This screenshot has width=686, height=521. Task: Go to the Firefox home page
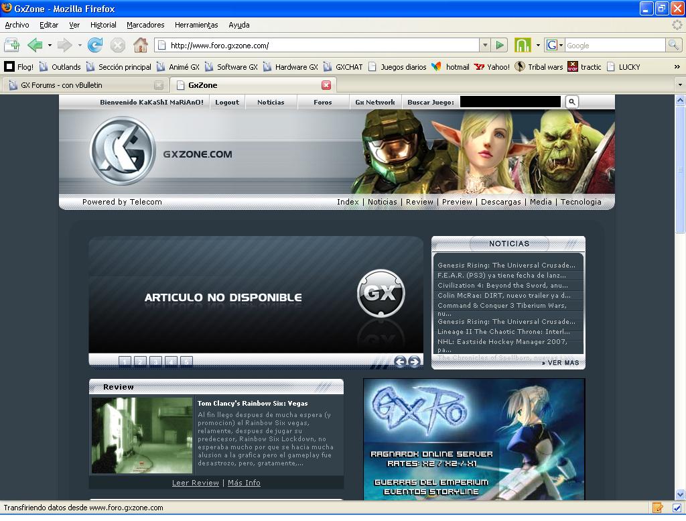pyautogui.click(x=141, y=45)
